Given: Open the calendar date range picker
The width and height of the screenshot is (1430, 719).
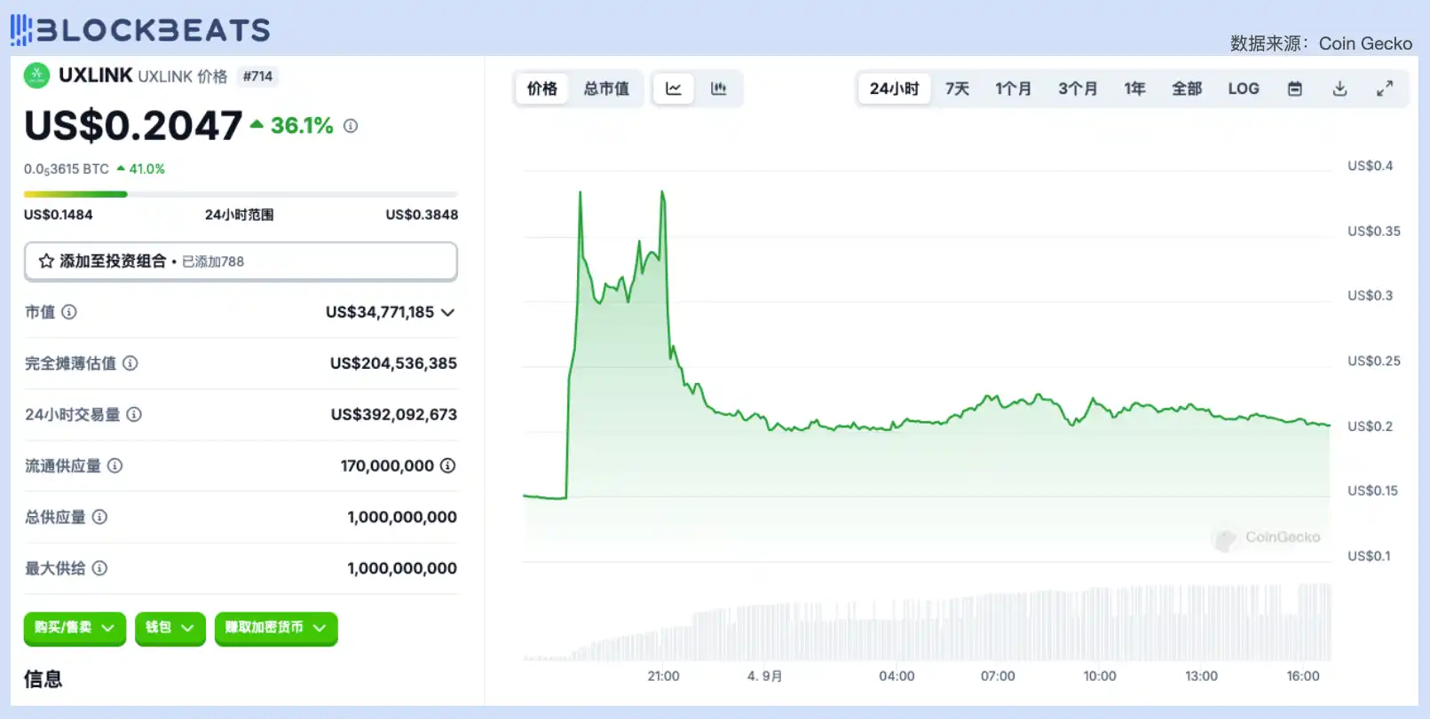Looking at the screenshot, I should 1295,89.
